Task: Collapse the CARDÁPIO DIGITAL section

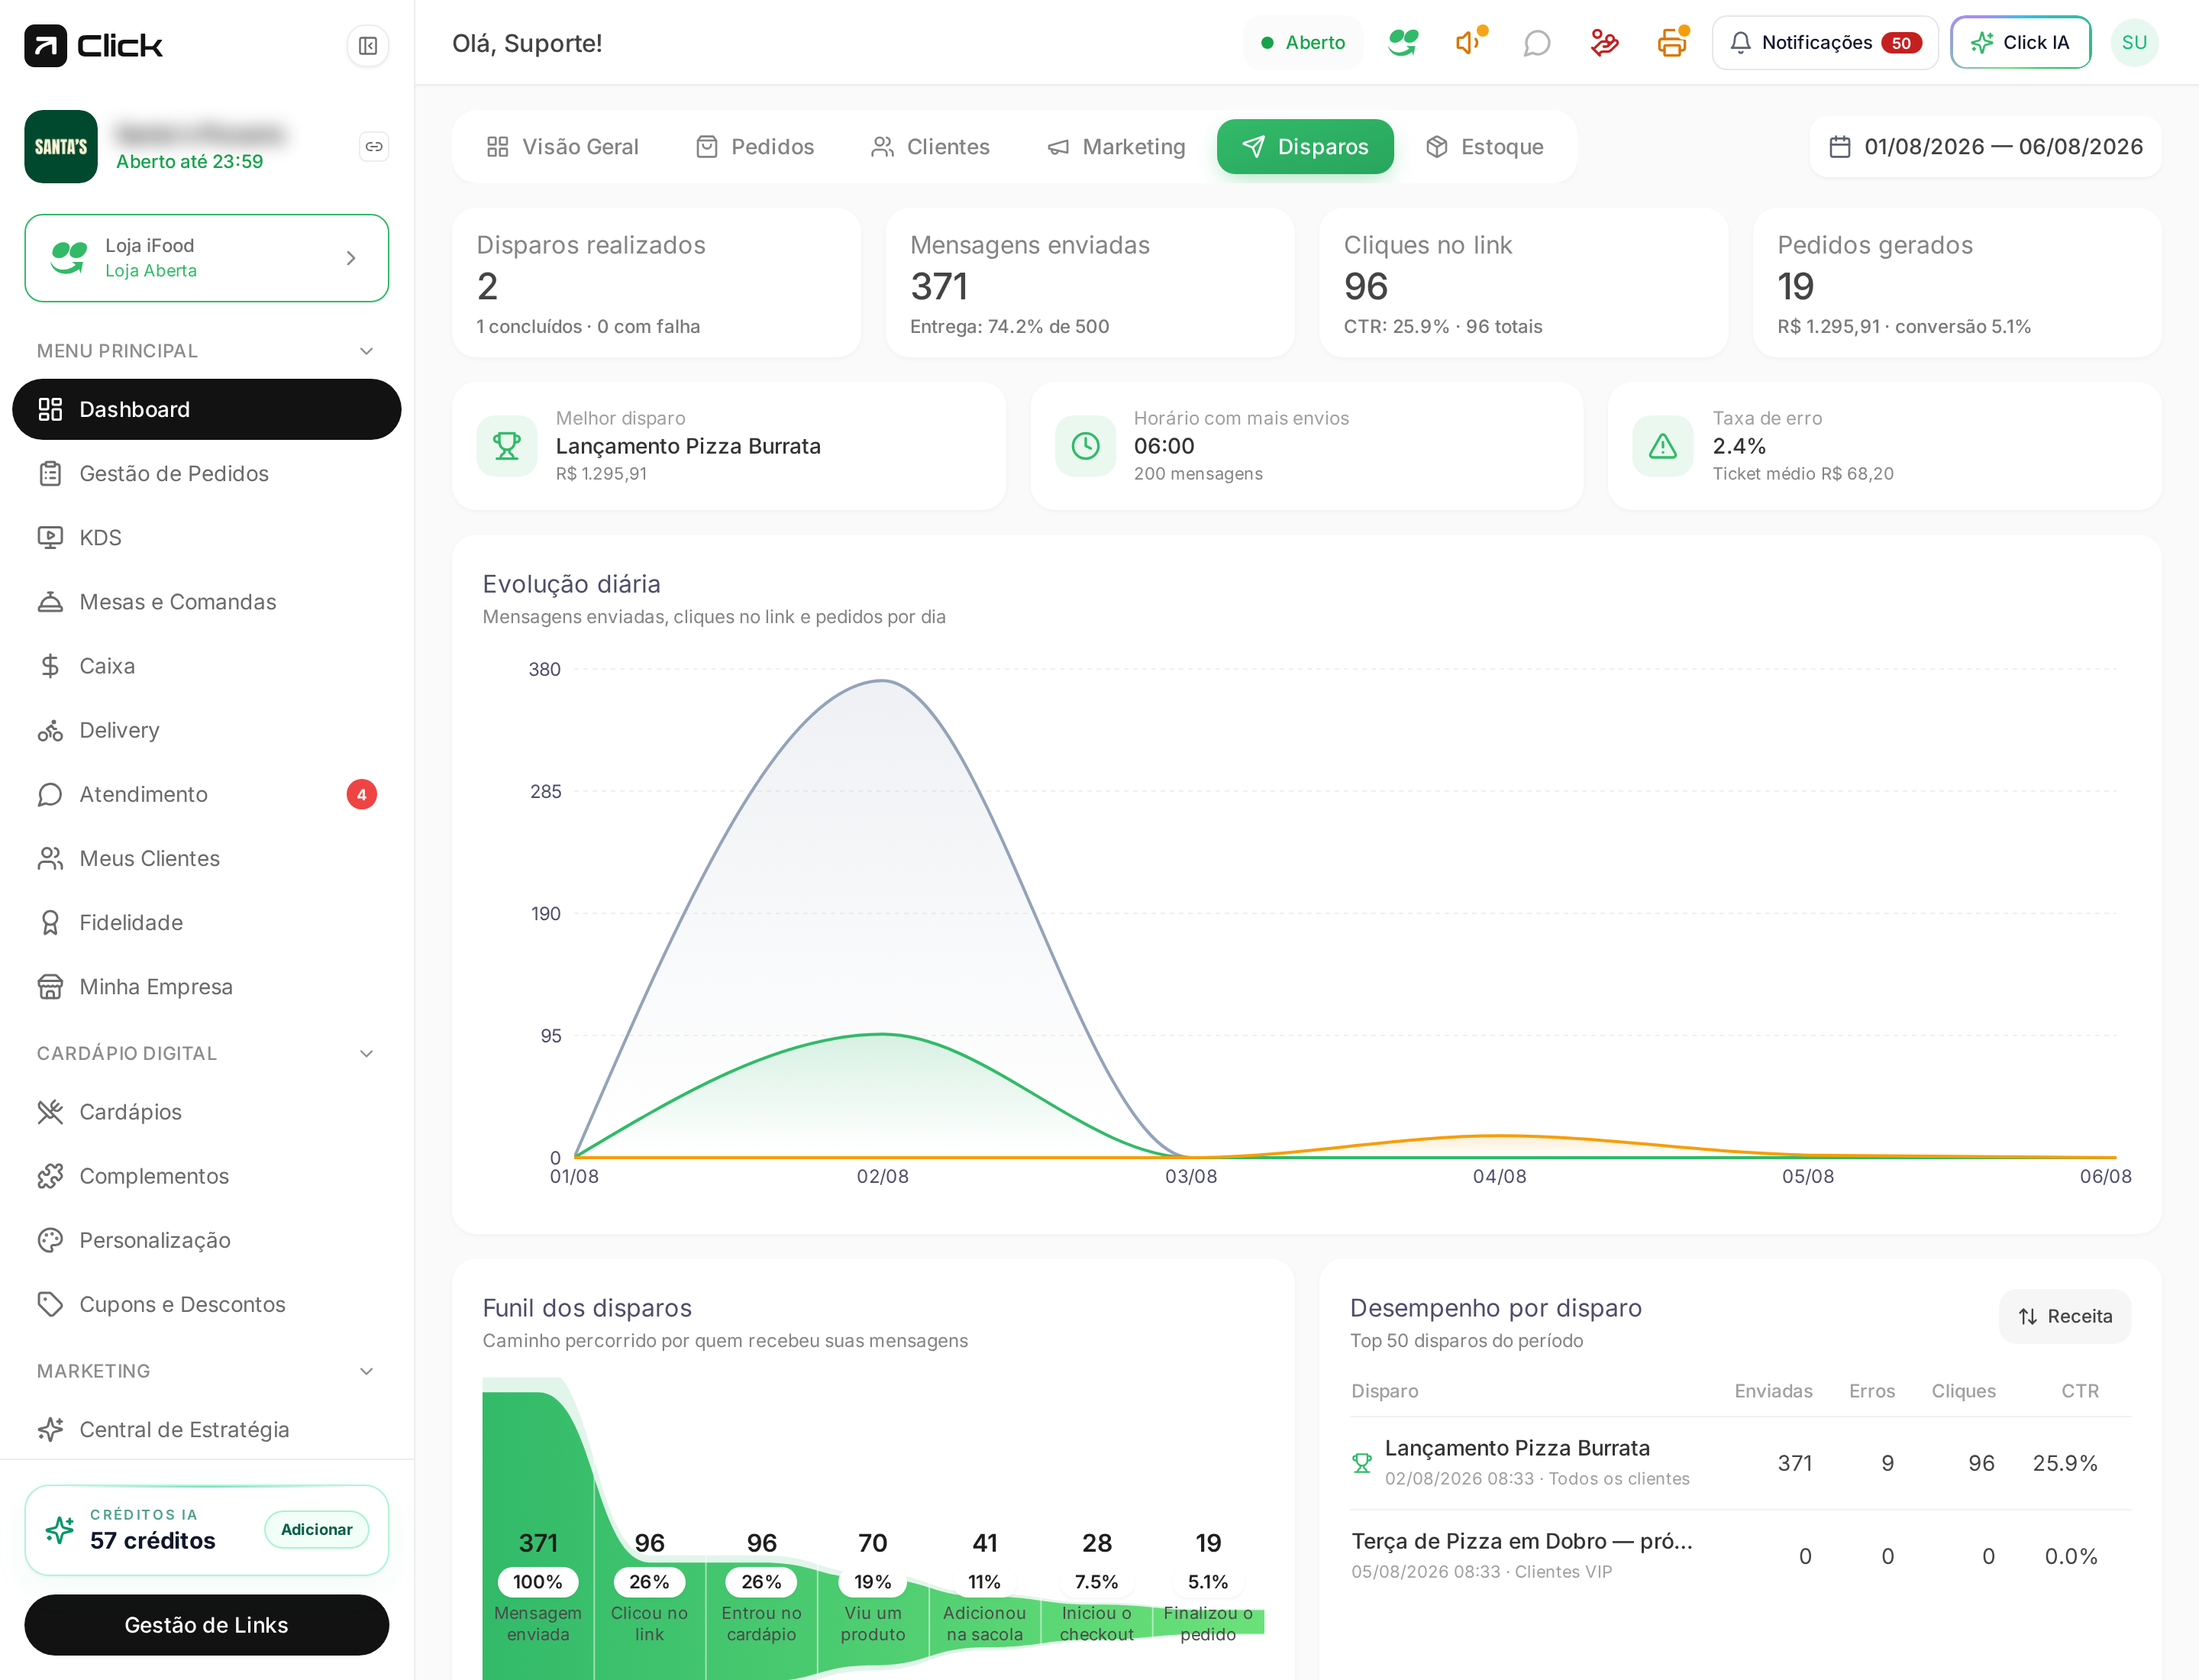Action: [x=366, y=1053]
